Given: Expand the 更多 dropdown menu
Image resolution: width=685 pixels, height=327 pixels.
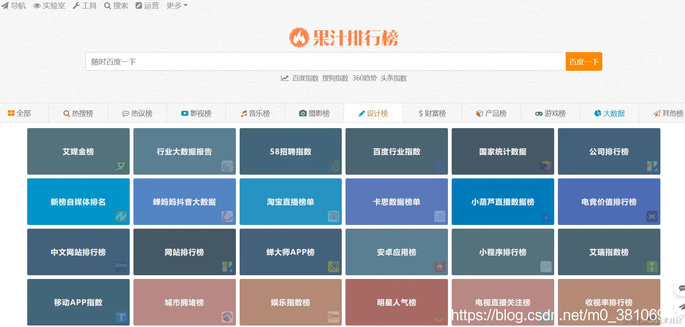Looking at the screenshot, I should tap(177, 6).
